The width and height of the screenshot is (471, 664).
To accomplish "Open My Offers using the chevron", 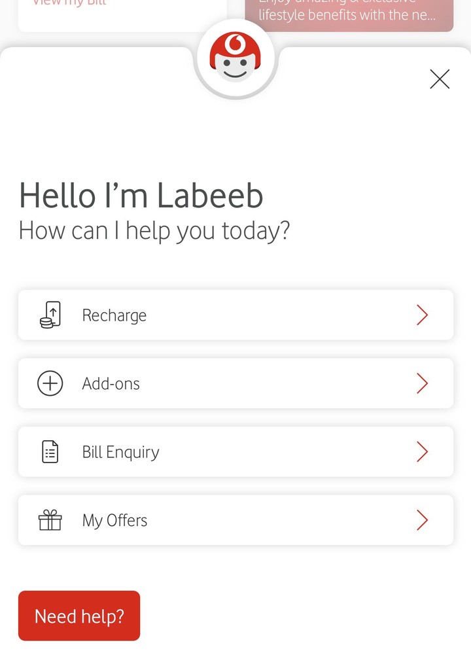I will pyautogui.click(x=422, y=521).
